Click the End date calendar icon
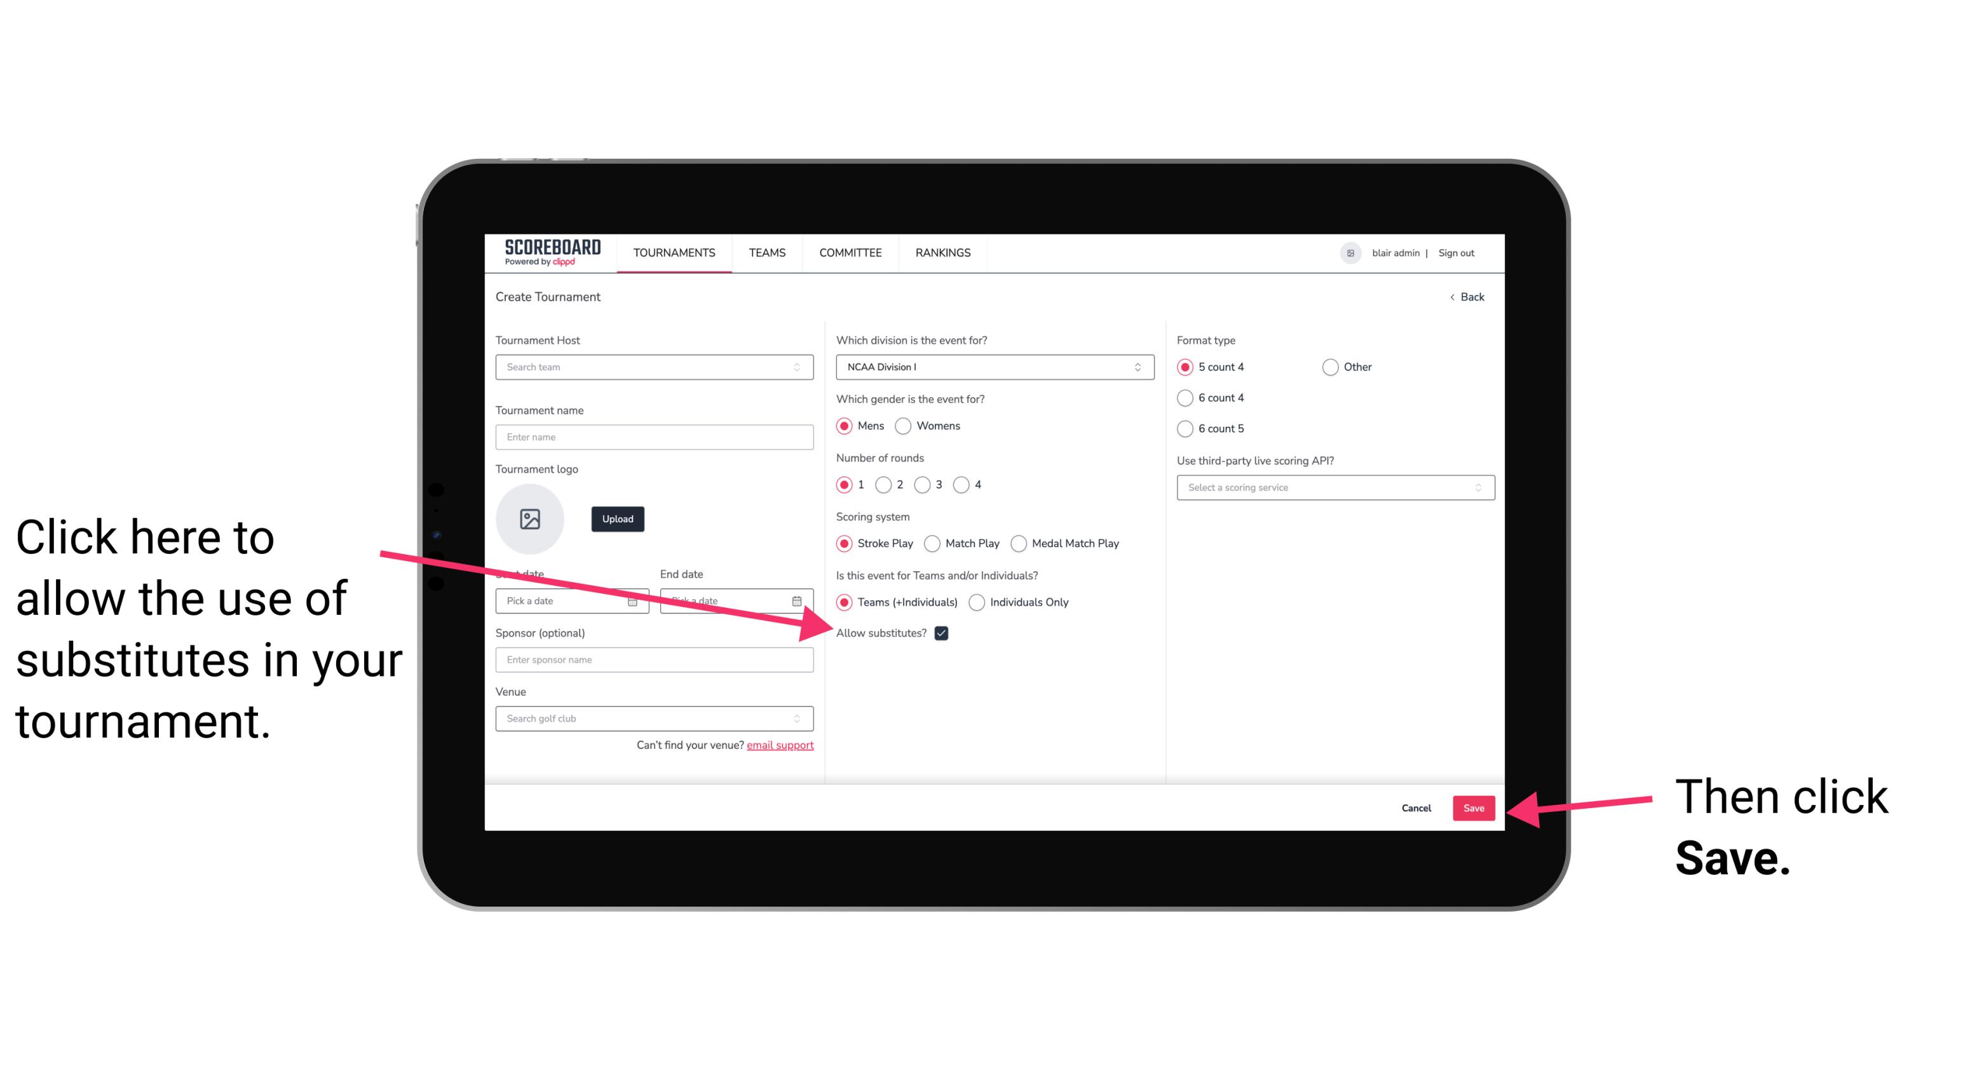 799,601
